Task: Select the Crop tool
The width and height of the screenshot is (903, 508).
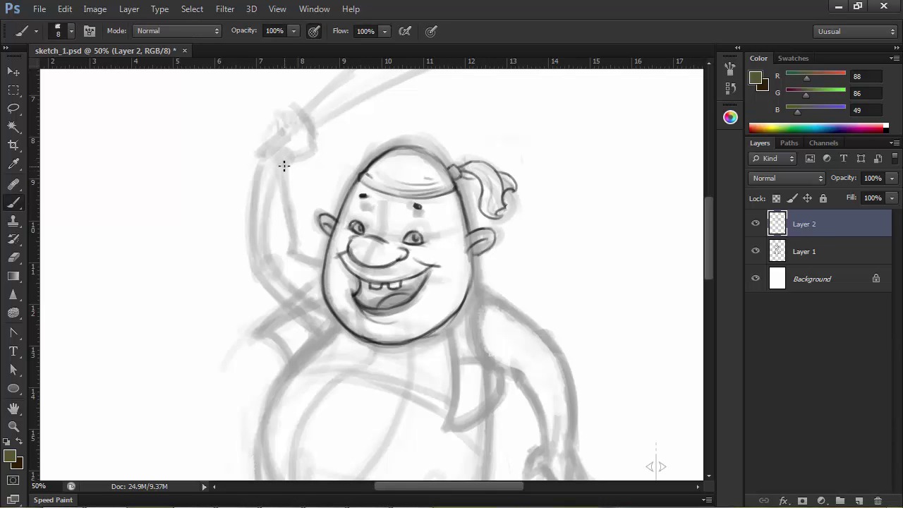Action: click(x=13, y=145)
